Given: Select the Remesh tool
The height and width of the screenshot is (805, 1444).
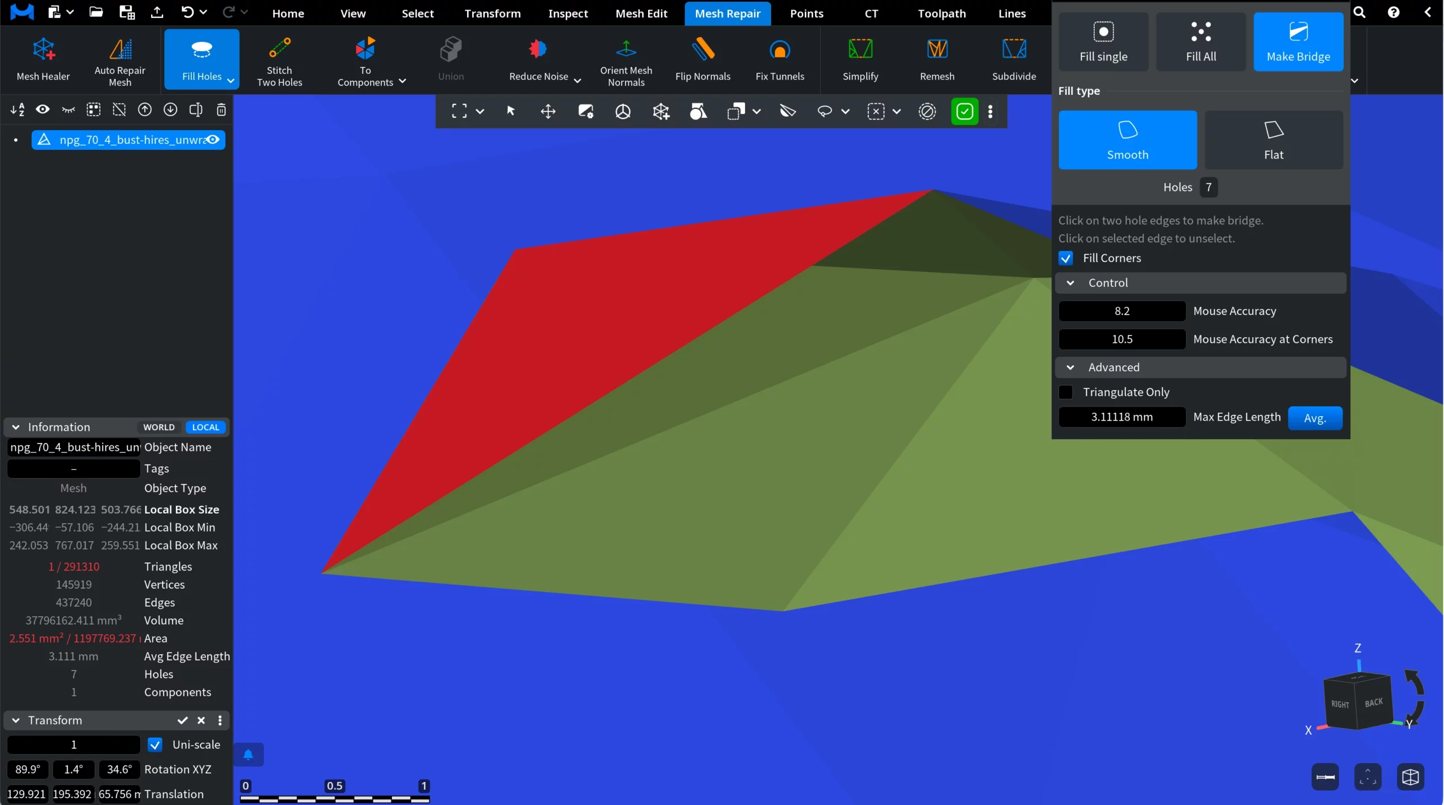Looking at the screenshot, I should tap(937, 59).
